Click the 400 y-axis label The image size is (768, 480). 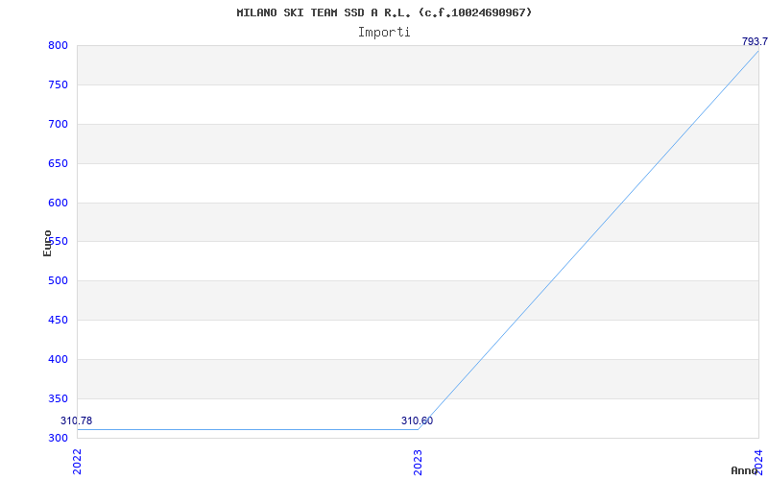pyautogui.click(x=58, y=359)
